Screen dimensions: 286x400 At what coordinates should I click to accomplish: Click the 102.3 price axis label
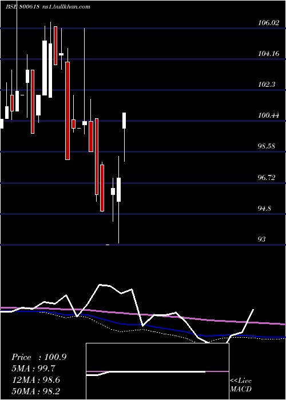pyautogui.click(x=267, y=85)
